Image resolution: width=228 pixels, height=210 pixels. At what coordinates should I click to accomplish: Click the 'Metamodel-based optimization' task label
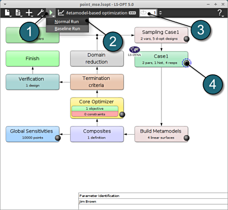pyautogui.click(x=96, y=13)
